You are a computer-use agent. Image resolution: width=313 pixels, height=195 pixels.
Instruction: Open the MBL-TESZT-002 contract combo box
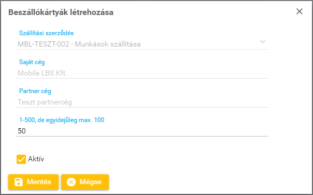coord(142,44)
